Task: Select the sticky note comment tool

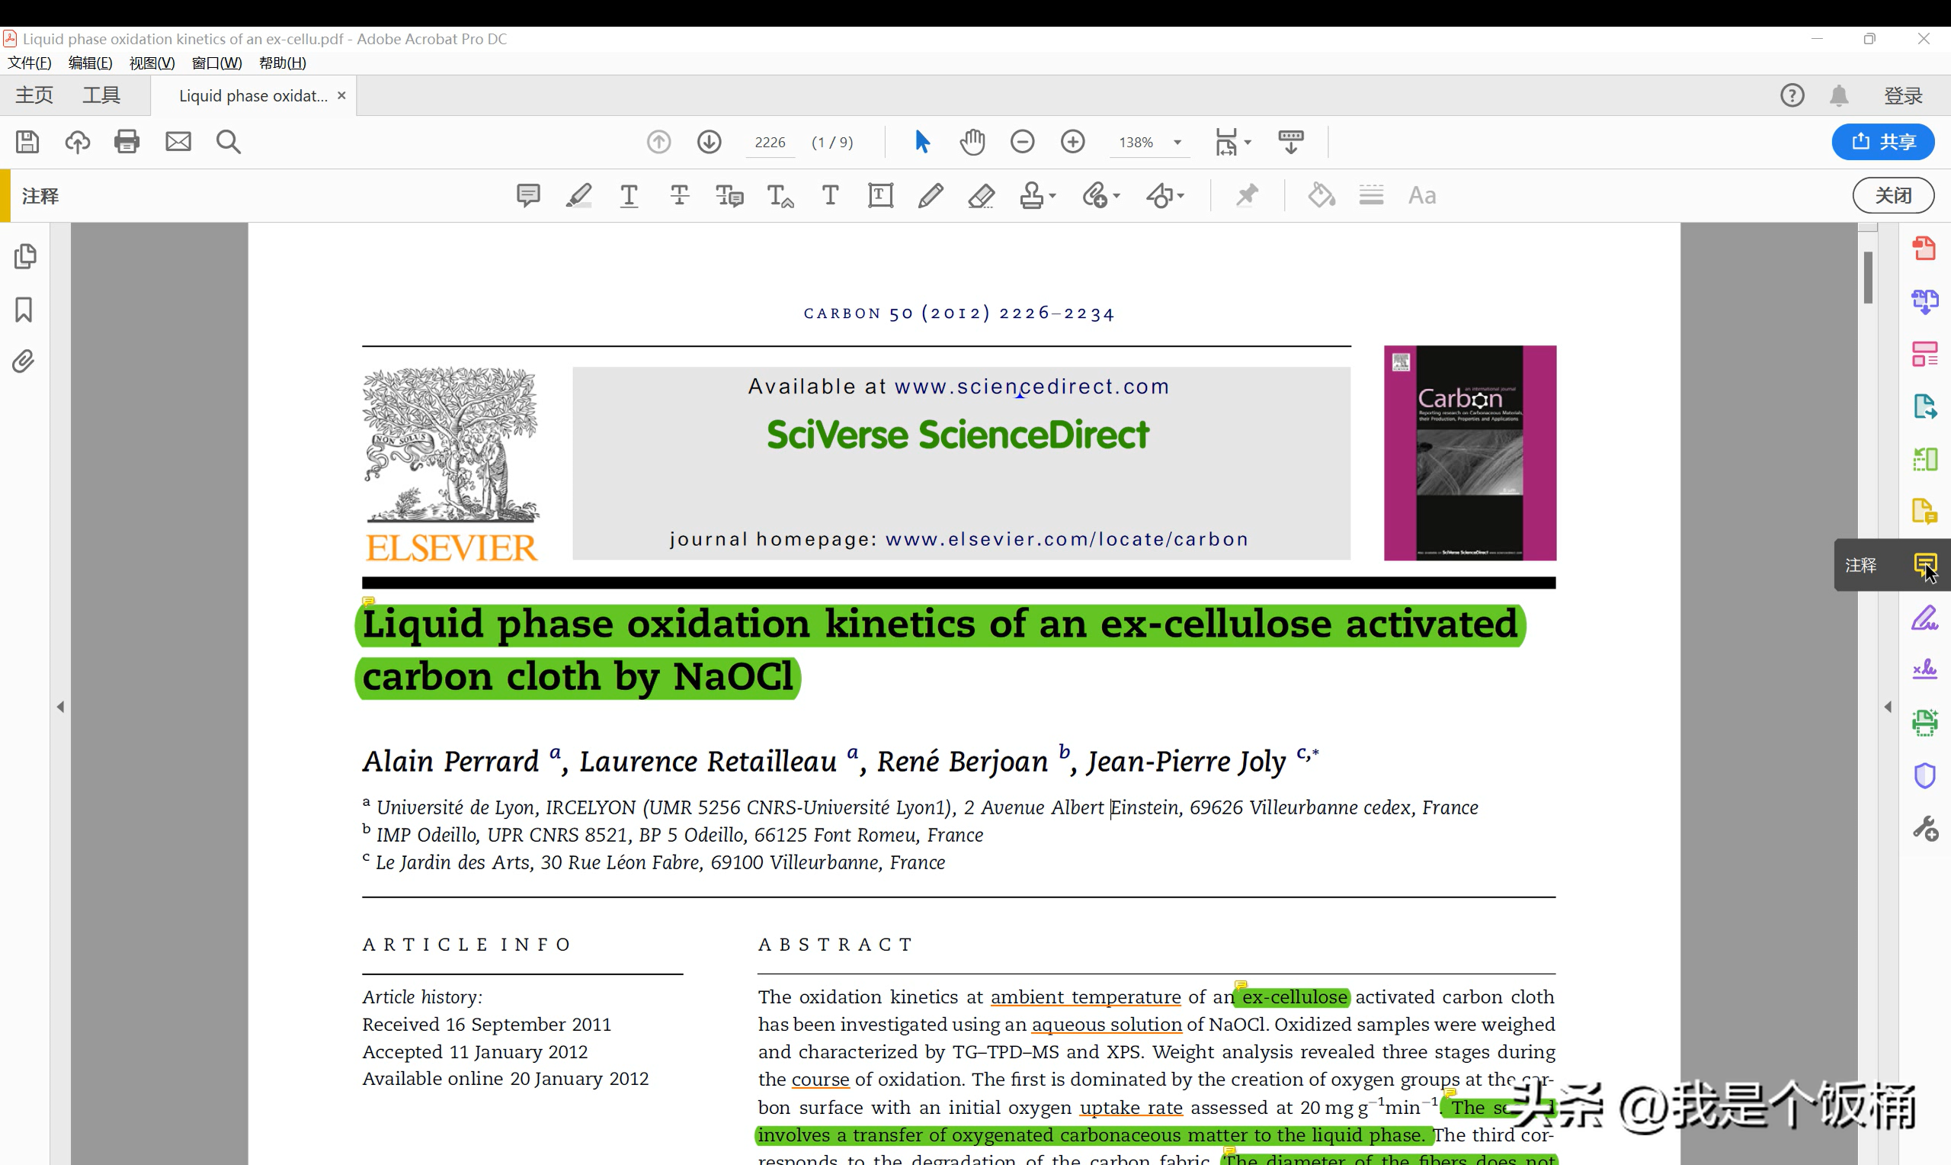Action: pyautogui.click(x=528, y=195)
